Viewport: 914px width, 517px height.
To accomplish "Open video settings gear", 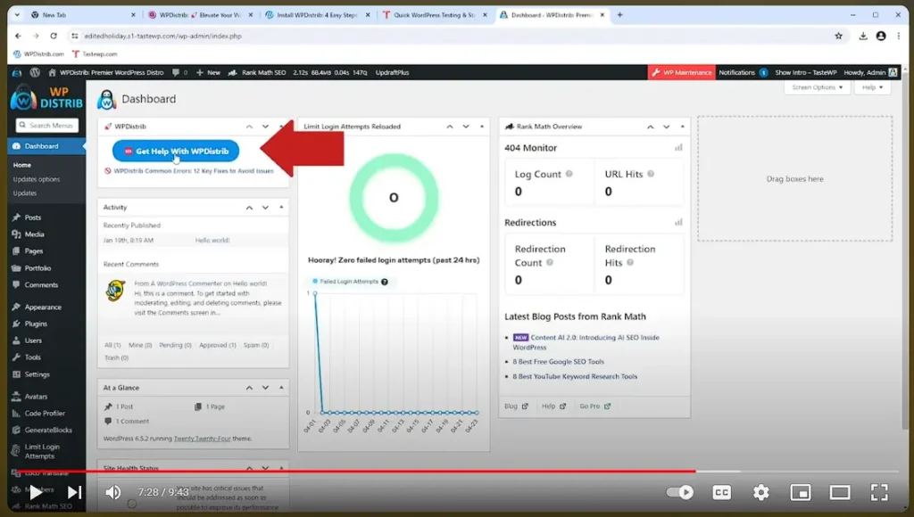I will click(760, 493).
